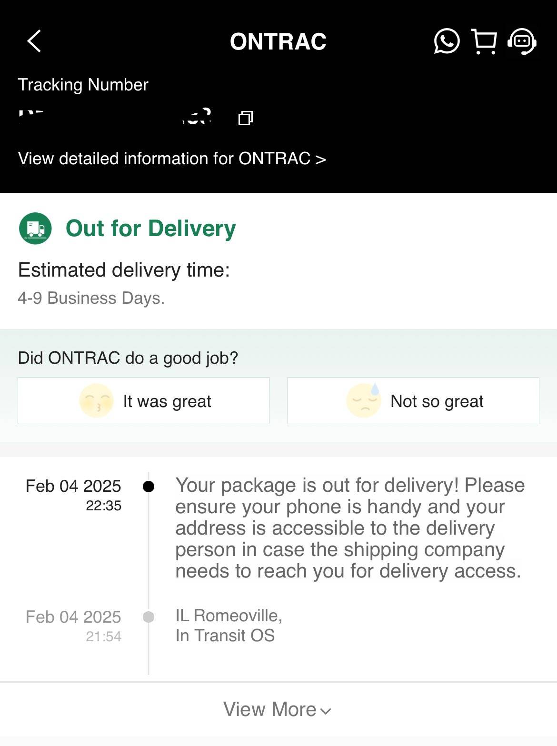Select "Not so great" rating
Image resolution: width=557 pixels, height=746 pixels.
[x=437, y=401]
